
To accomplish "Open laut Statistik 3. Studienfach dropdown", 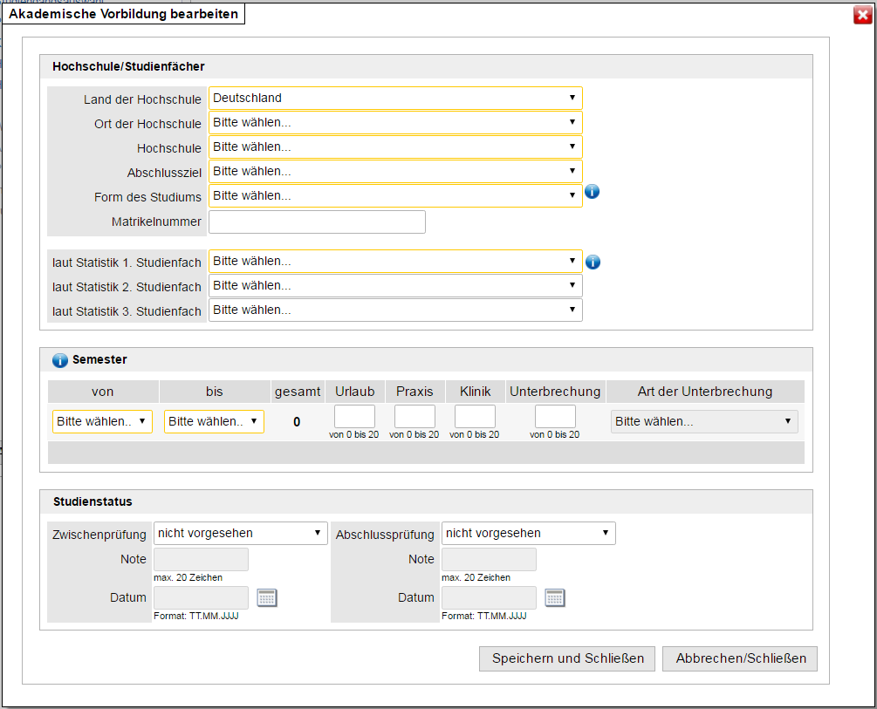I will [395, 310].
